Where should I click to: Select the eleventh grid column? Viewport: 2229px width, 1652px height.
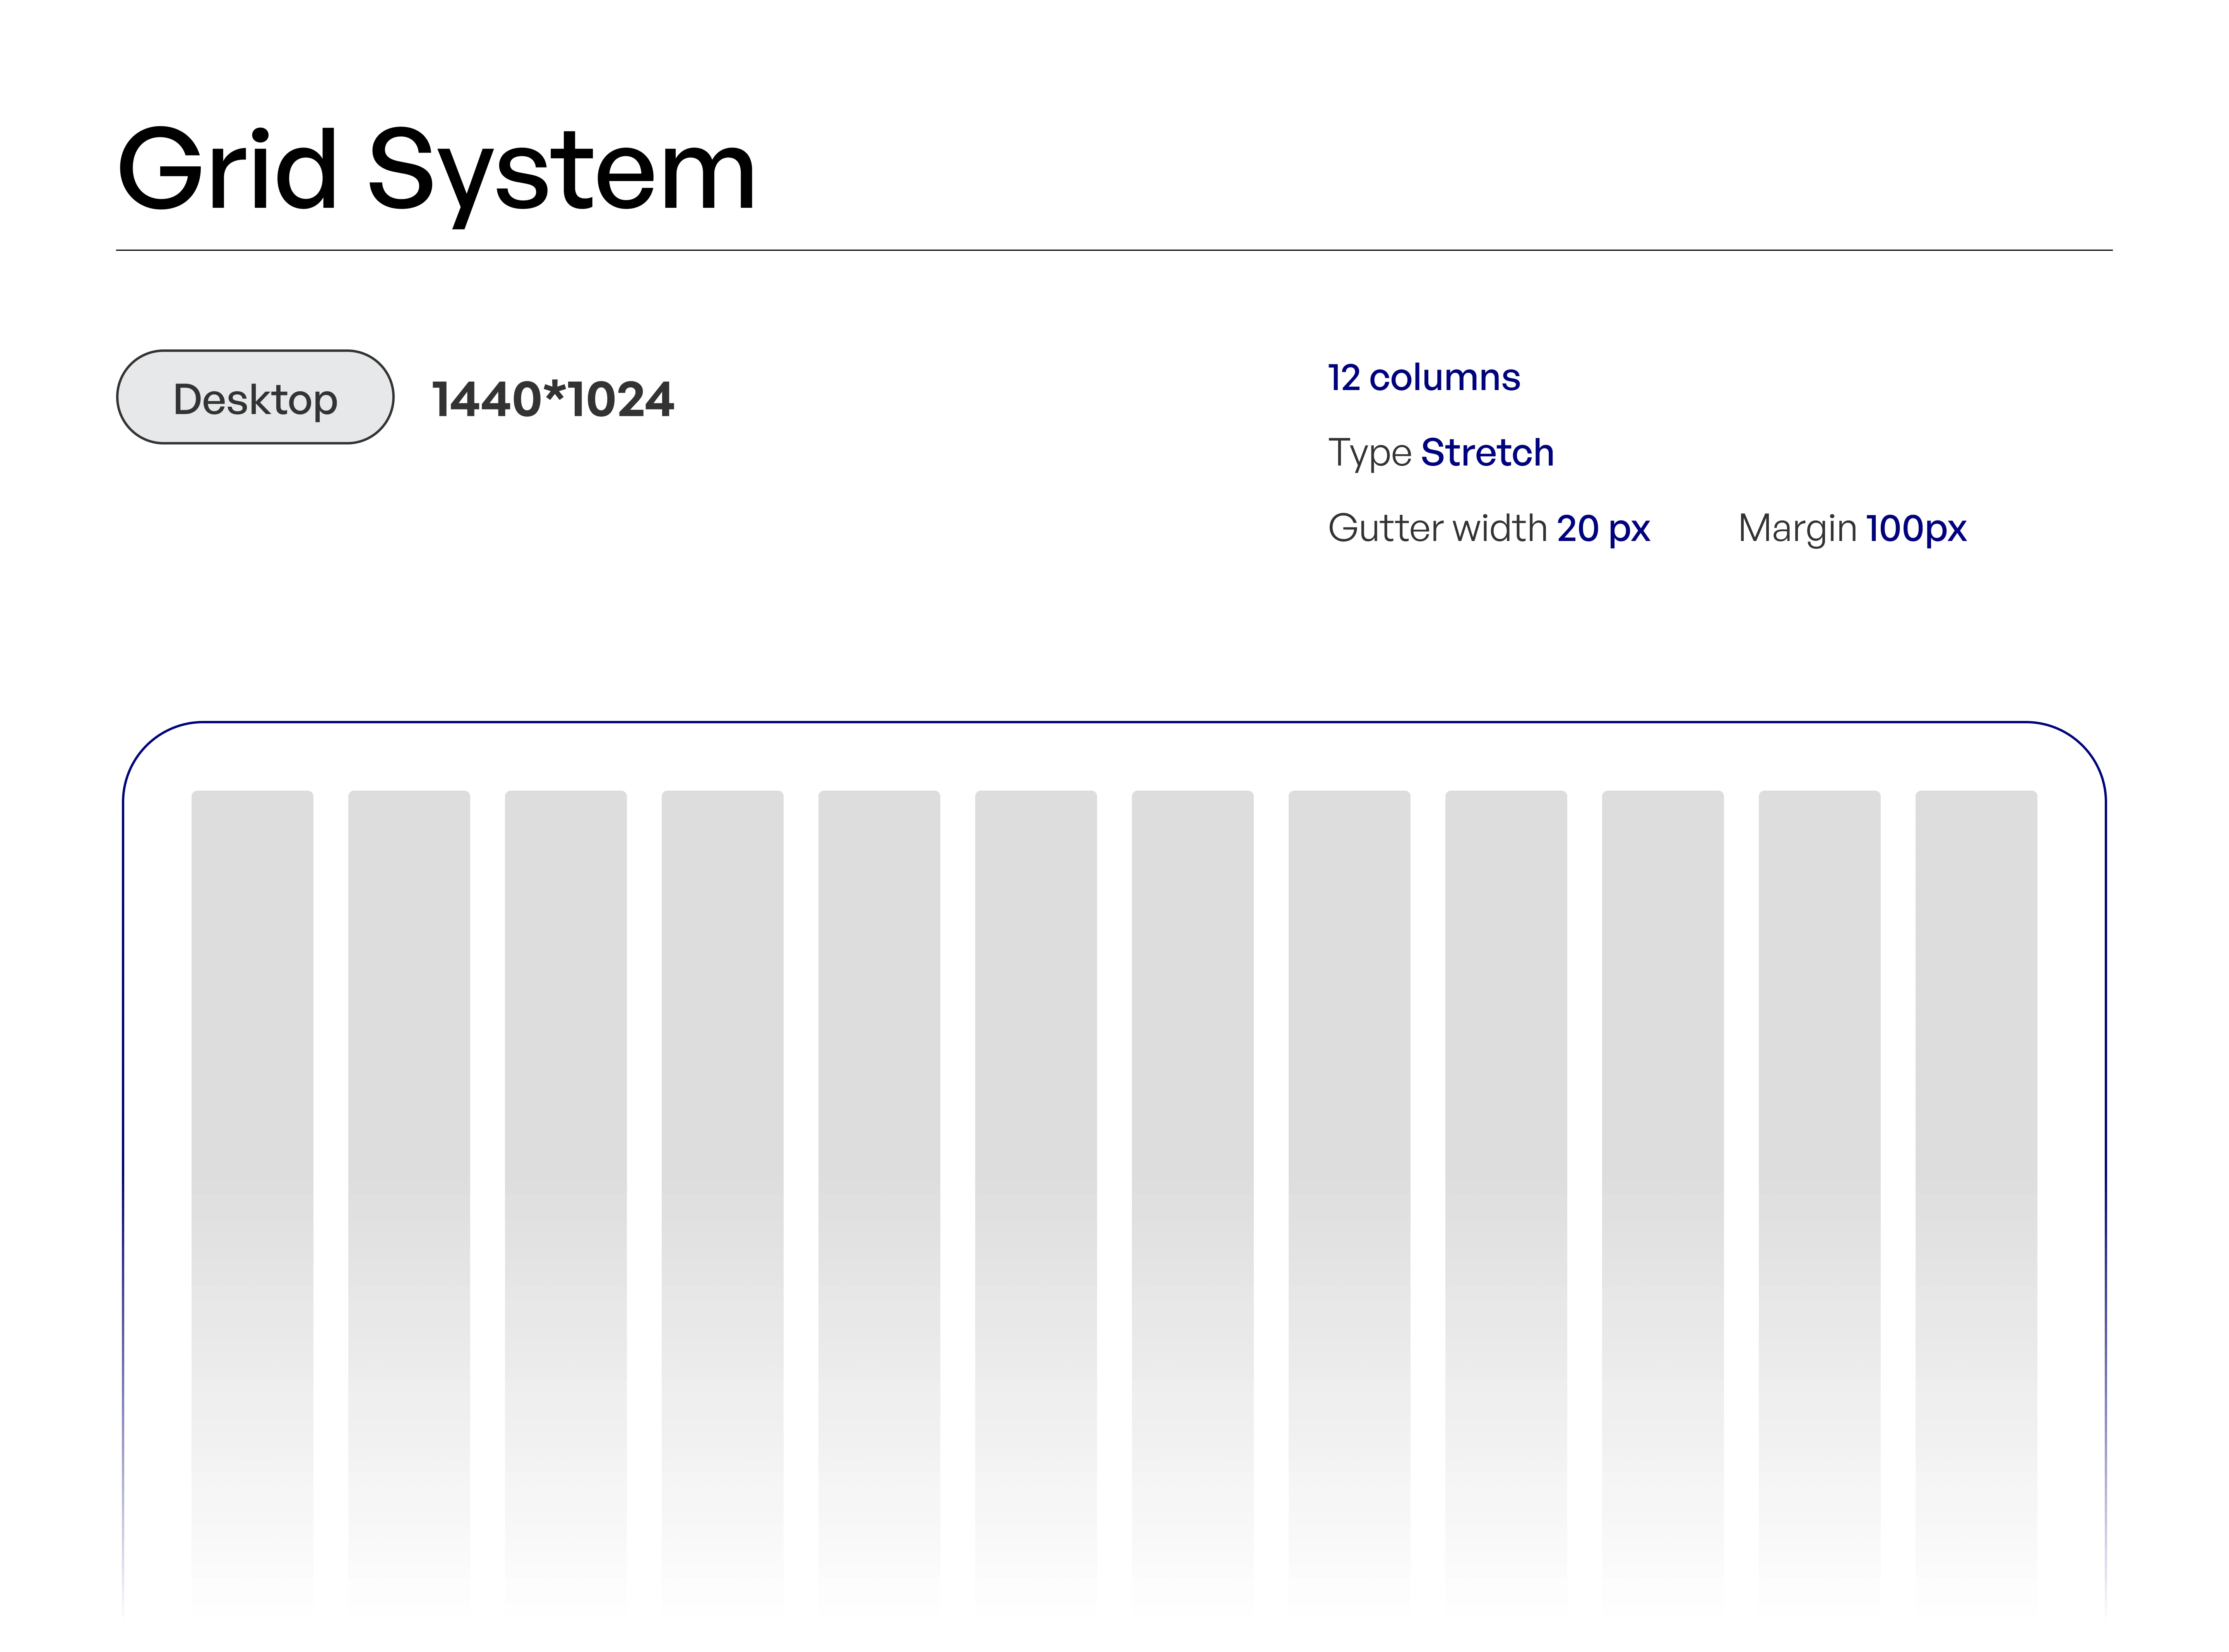click(1819, 1100)
